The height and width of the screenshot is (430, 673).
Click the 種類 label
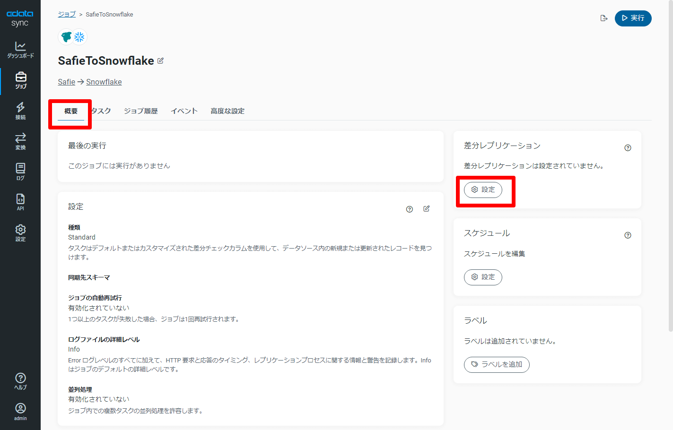coord(74,227)
